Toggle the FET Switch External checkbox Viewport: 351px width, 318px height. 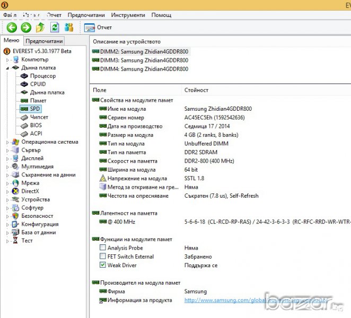point(103,257)
